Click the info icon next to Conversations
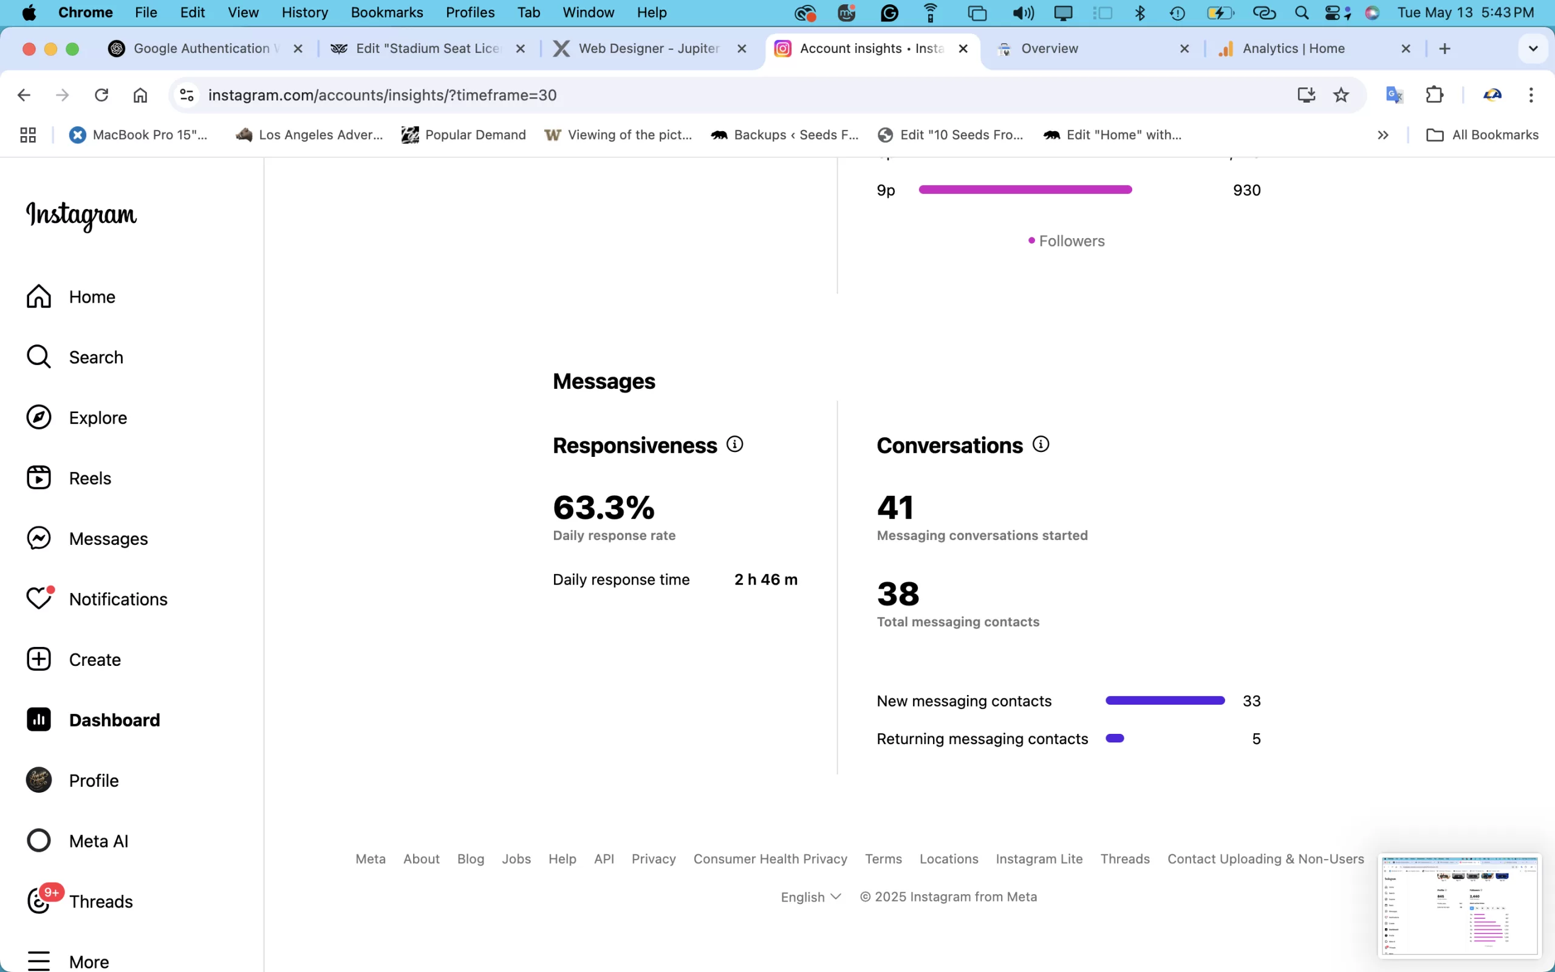 (x=1041, y=444)
